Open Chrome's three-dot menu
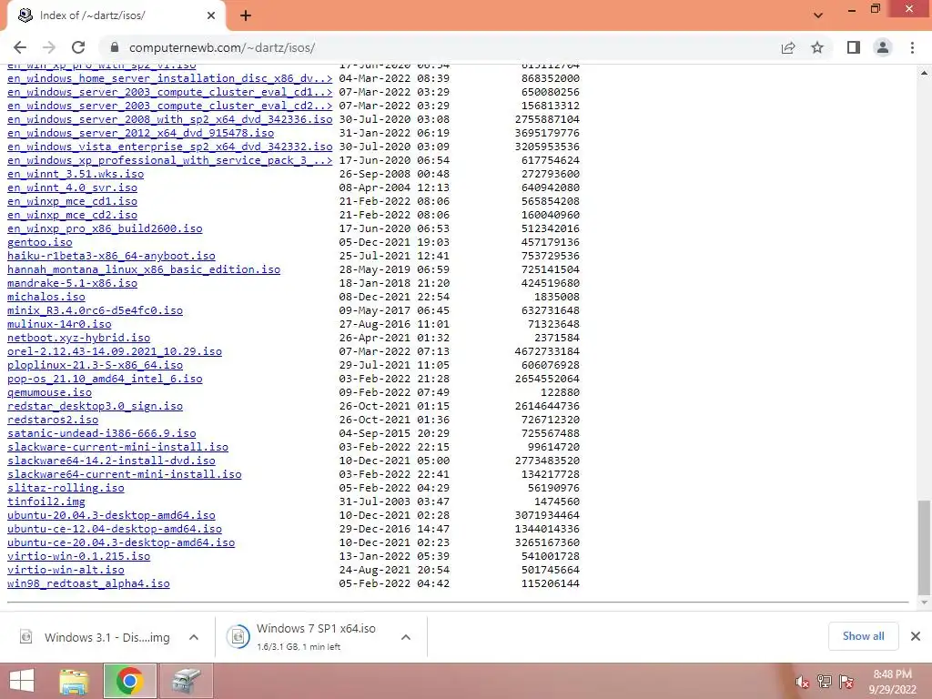 point(912,47)
